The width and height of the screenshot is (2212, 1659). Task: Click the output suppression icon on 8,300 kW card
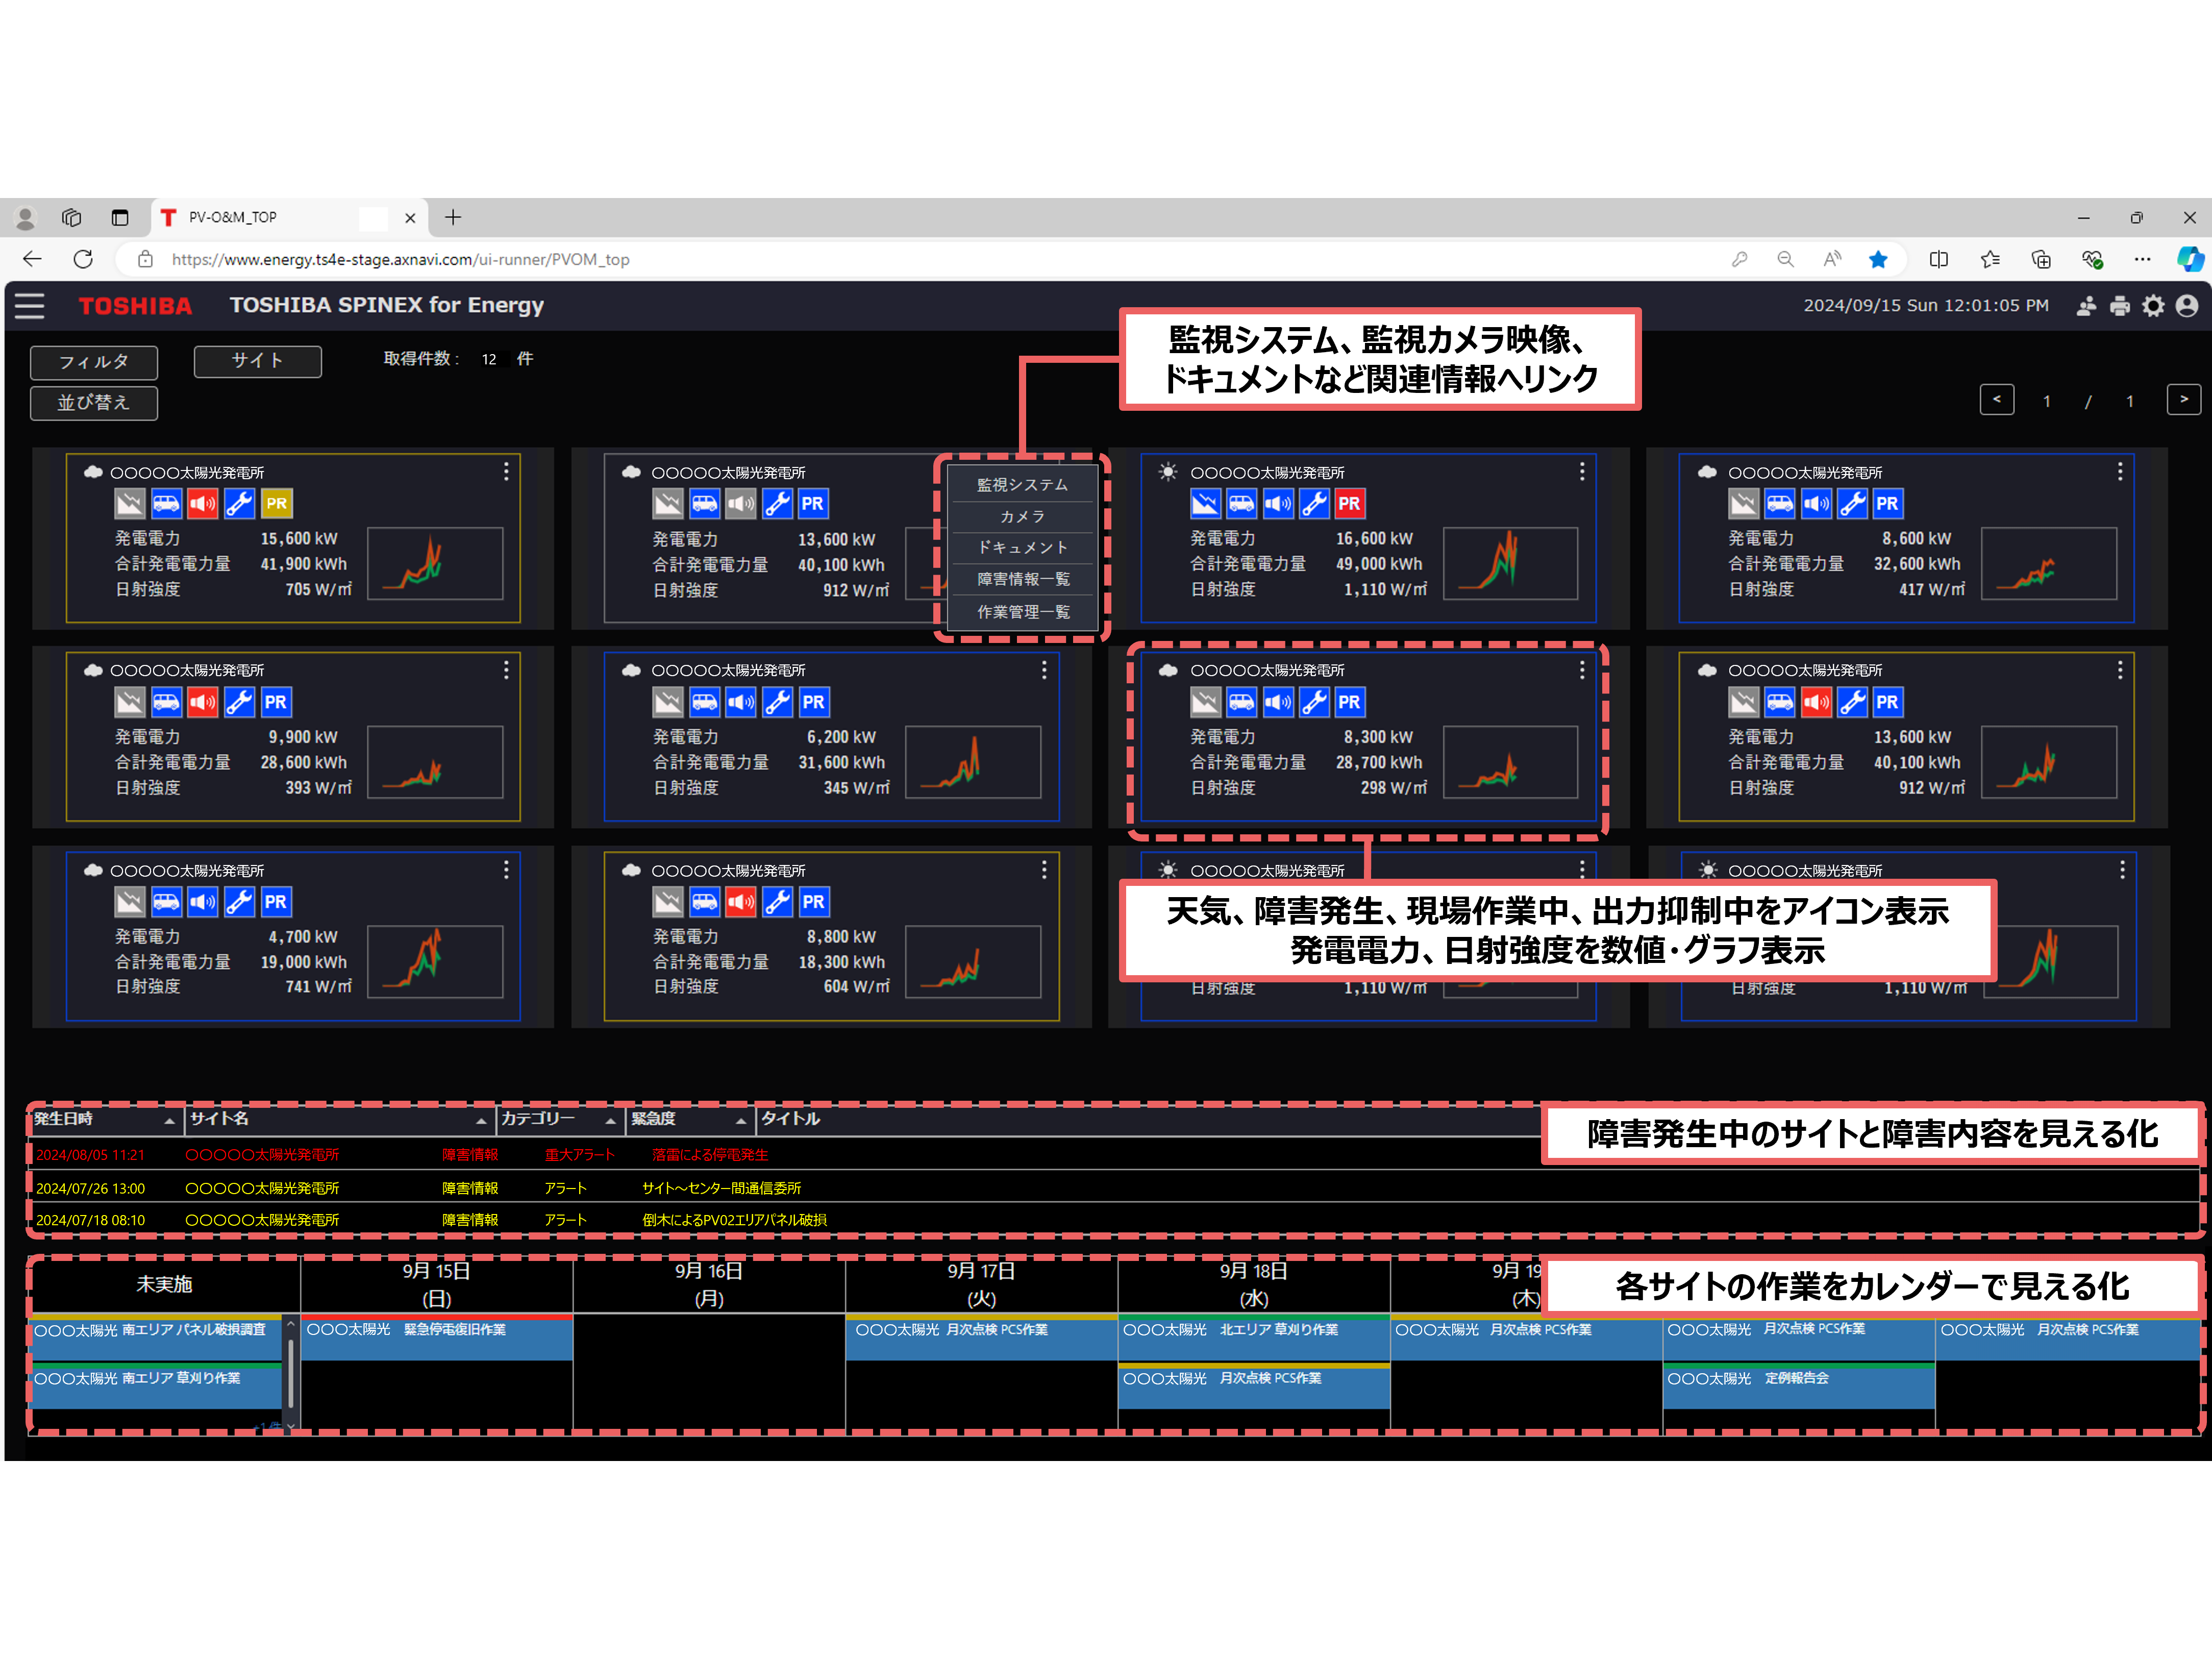coord(1205,702)
